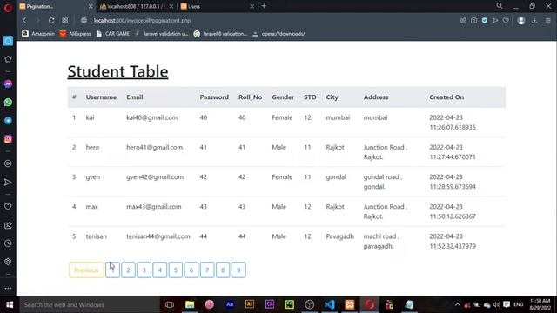Viewport: 557px width, 313px height.
Task: Go to pagination page 5
Action: click(176, 270)
